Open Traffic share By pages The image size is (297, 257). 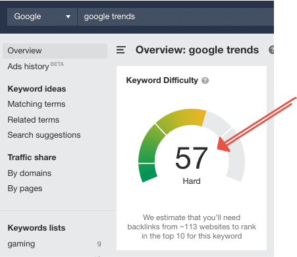25,188
